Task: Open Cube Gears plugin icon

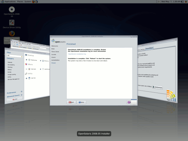Action: (x=29, y=69)
